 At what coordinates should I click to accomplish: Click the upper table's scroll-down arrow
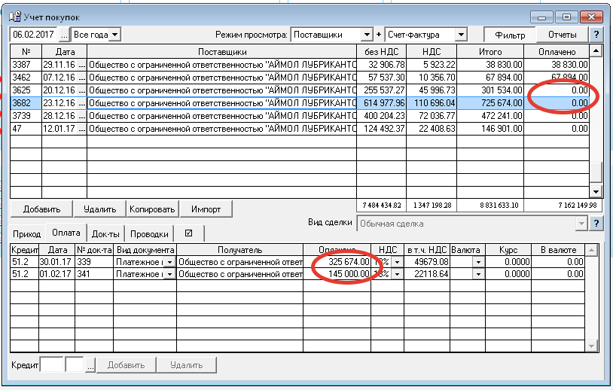point(596,192)
